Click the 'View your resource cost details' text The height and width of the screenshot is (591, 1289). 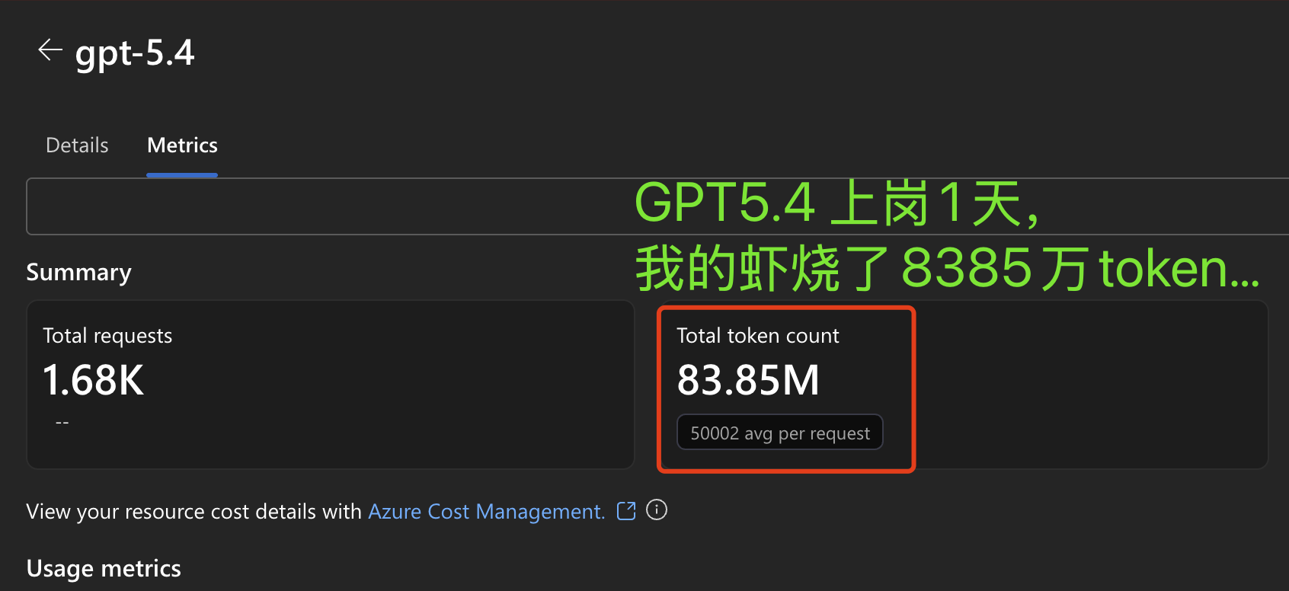tap(194, 512)
